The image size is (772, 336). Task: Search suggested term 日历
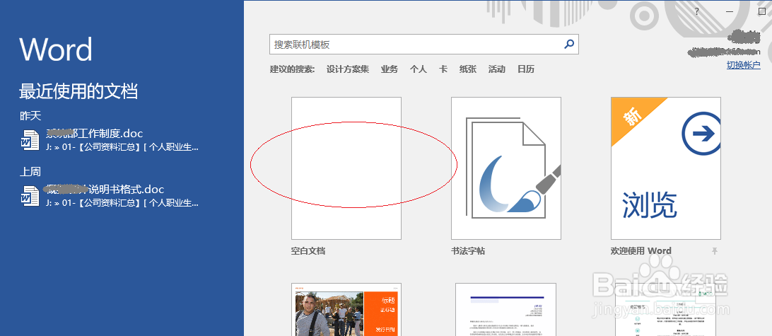pos(526,69)
